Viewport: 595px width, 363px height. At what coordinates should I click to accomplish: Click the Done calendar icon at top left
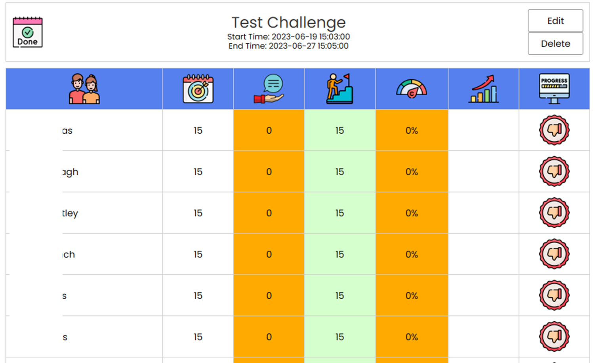pos(27,33)
